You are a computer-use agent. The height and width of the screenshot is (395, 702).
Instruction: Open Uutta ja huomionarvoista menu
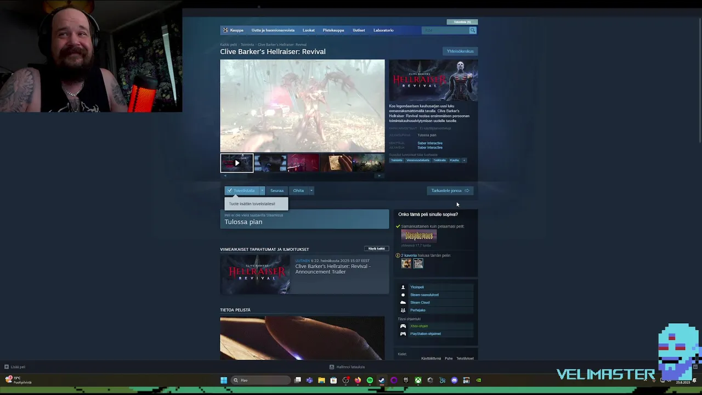[x=273, y=30]
